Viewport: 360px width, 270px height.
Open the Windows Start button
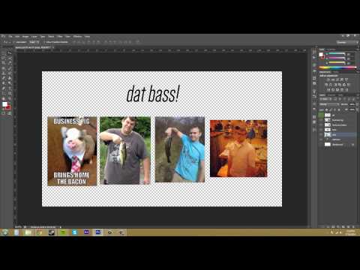[x=5, y=232]
